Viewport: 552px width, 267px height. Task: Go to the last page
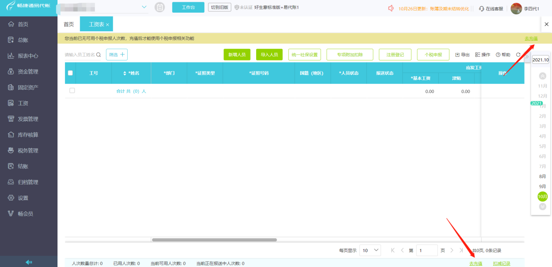[x=461, y=250]
